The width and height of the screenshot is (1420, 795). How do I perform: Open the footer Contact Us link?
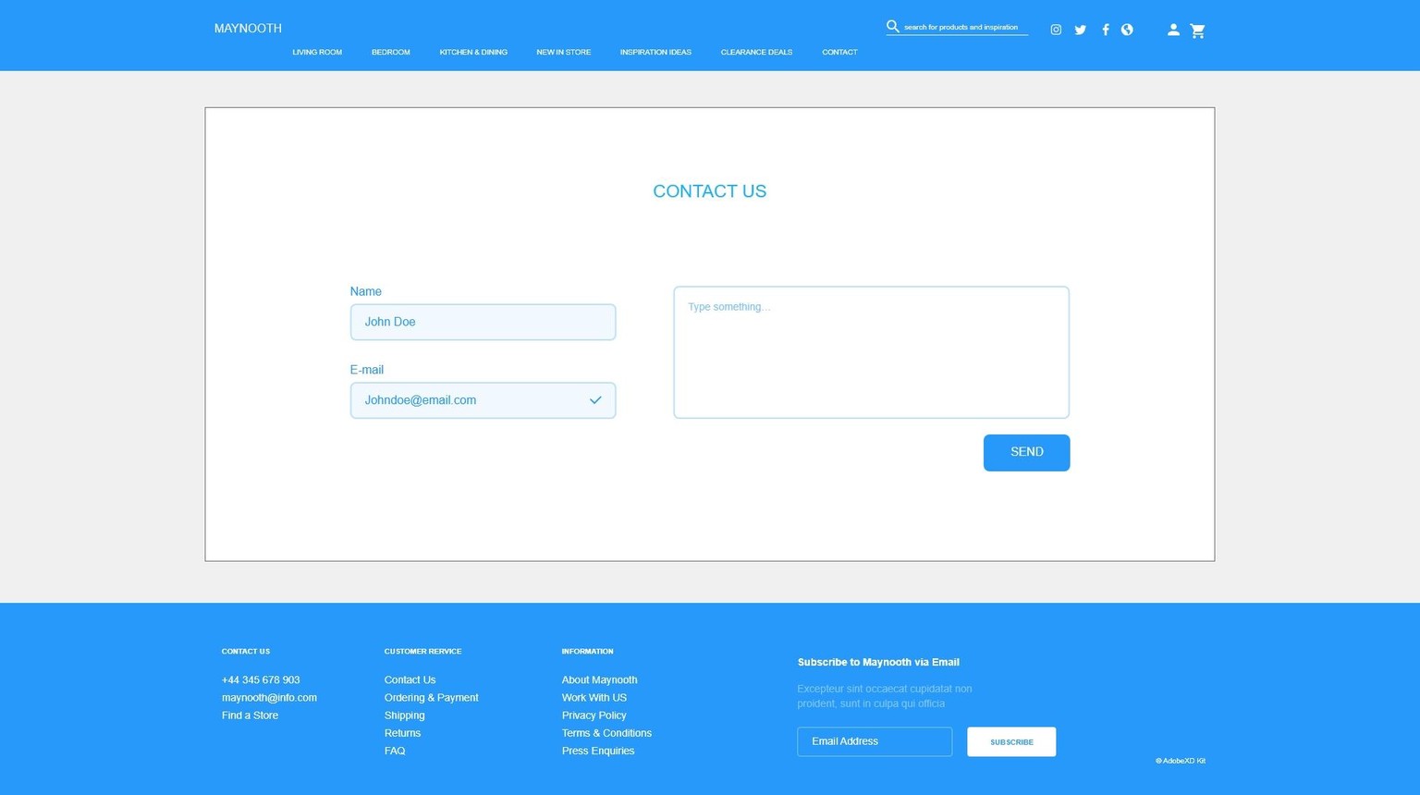pos(410,679)
